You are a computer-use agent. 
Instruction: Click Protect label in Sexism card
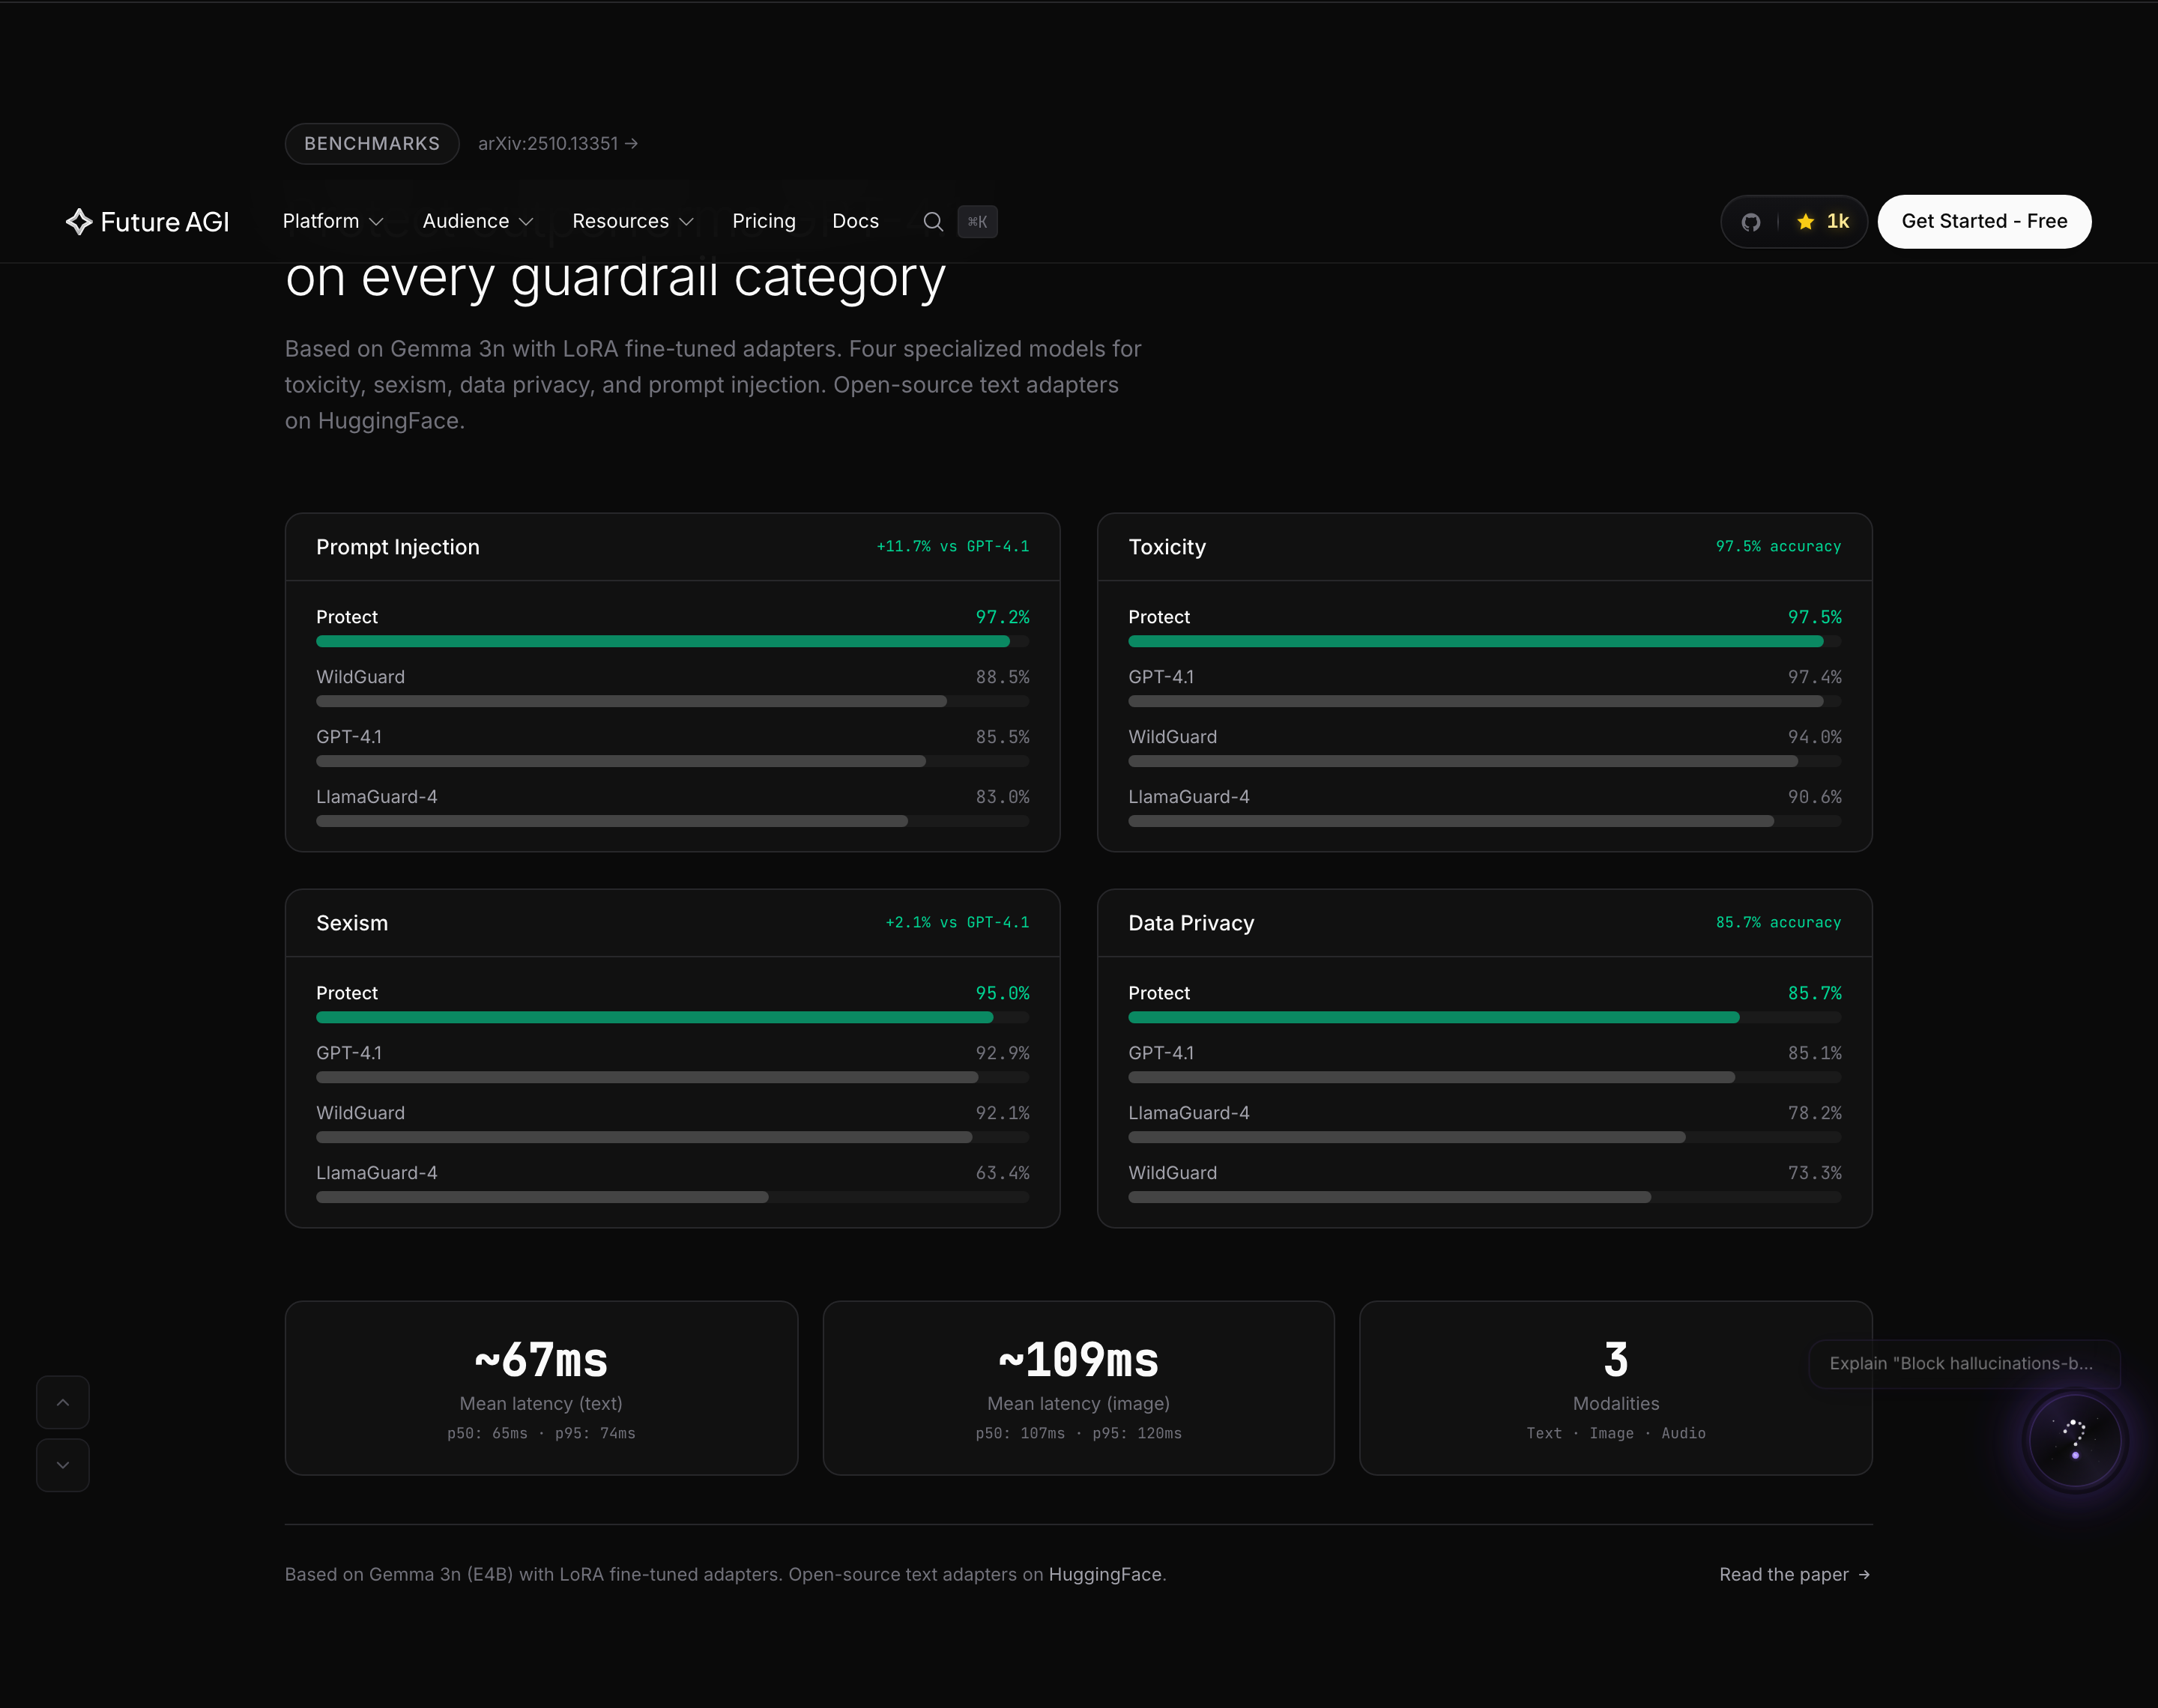[x=347, y=993]
